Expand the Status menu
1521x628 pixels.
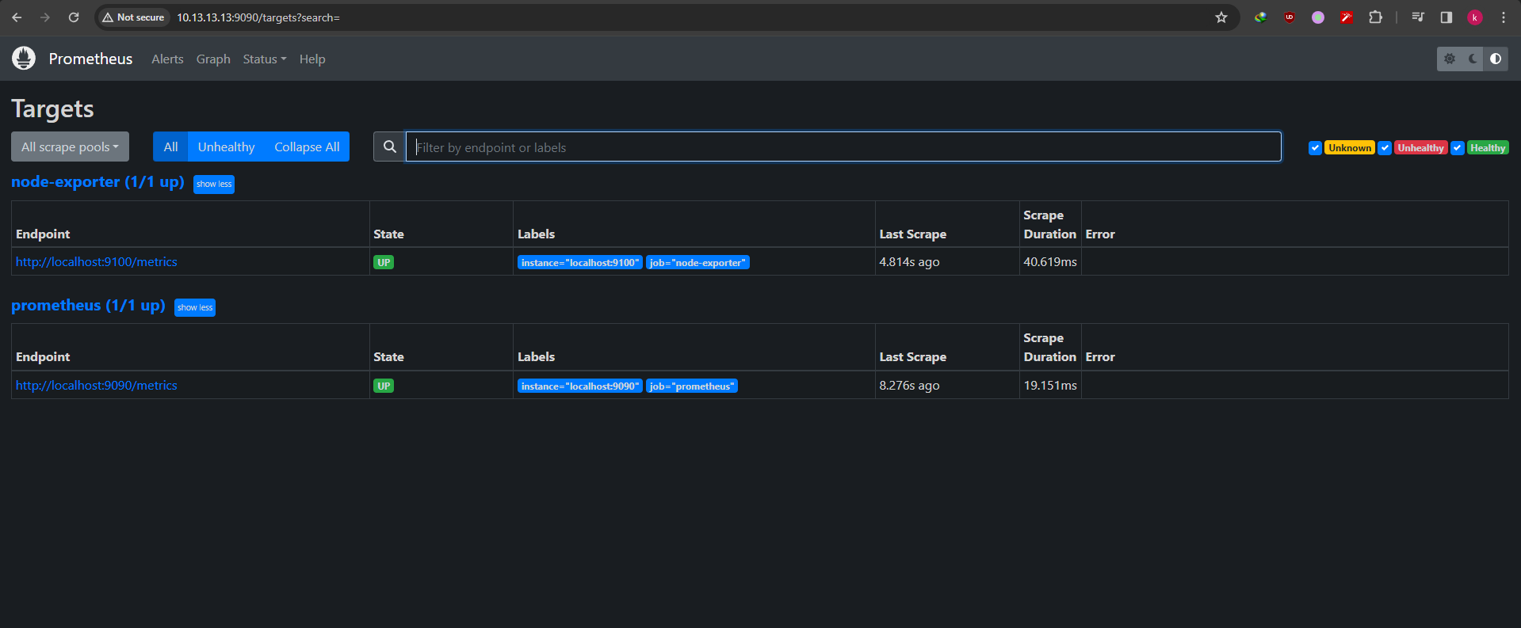[264, 59]
